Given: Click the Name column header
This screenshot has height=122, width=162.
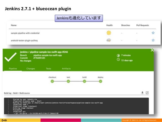Looking at the screenshot, I should 14,25.
